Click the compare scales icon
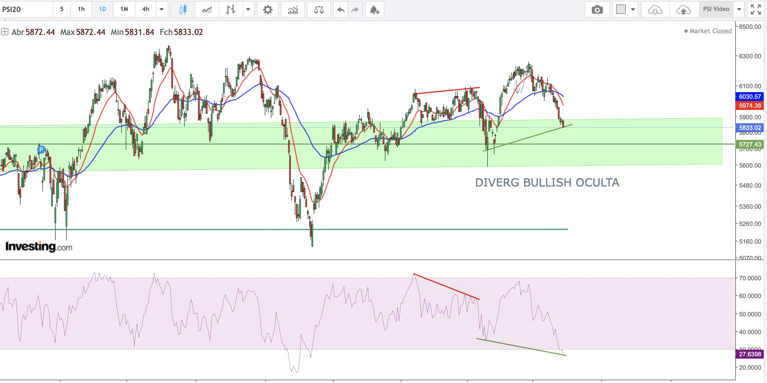The width and height of the screenshot is (767, 383). (319, 9)
